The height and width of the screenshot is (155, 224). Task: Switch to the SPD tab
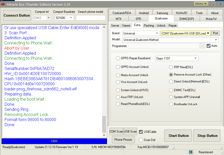coord(138,19)
